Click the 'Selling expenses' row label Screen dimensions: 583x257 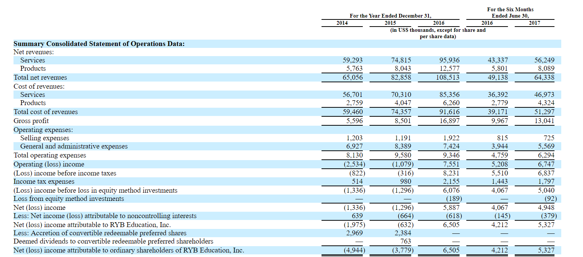[x=45, y=138]
